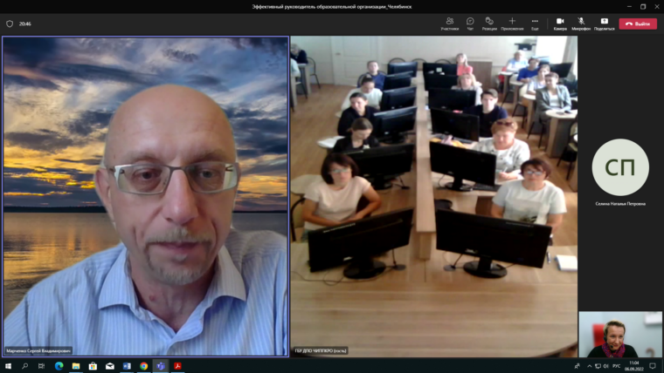Click the shield icon next to the meeting timer
664x373 pixels.
coord(10,24)
